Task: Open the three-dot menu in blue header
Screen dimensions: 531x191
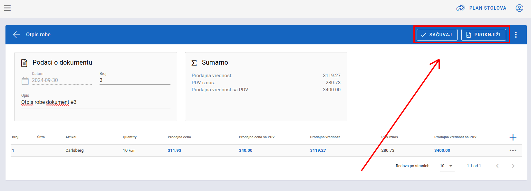Action: pyautogui.click(x=516, y=35)
